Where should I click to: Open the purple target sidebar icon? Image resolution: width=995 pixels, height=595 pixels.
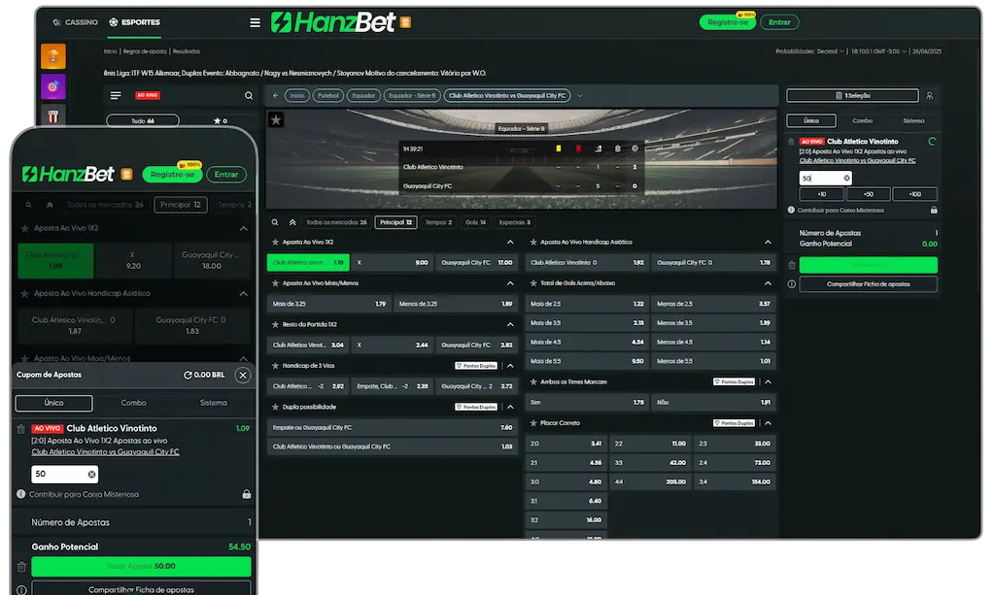(53, 86)
